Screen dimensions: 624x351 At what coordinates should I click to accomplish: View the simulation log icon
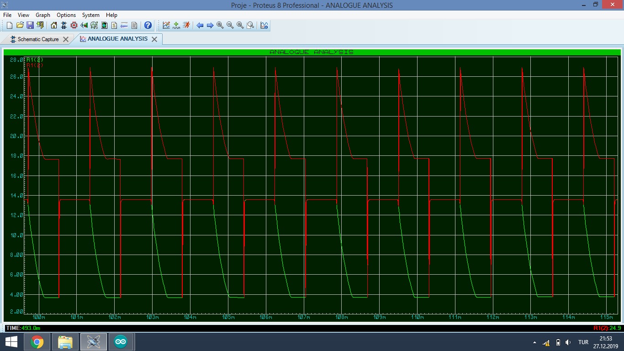264,26
